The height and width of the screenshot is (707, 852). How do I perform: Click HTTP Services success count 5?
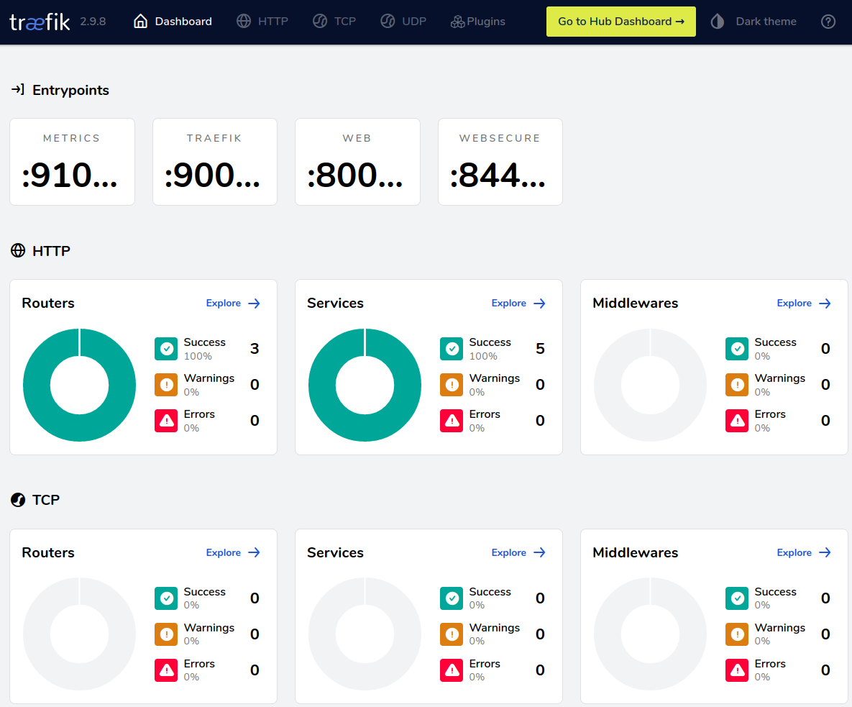pyautogui.click(x=540, y=349)
